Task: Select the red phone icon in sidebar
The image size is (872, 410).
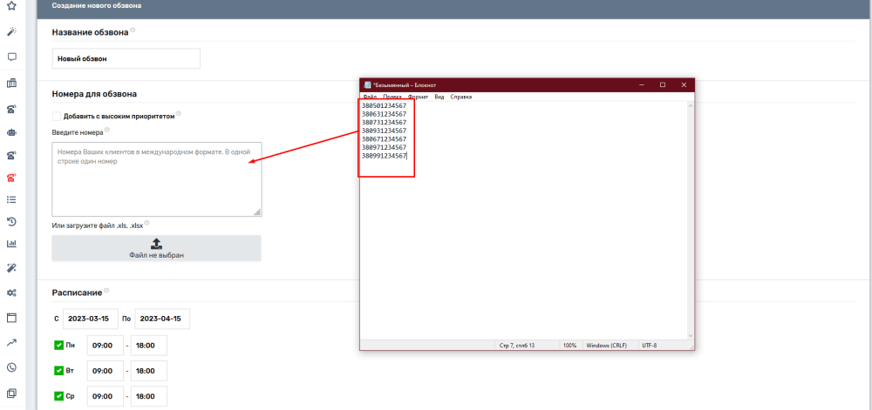Action: [x=12, y=178]
